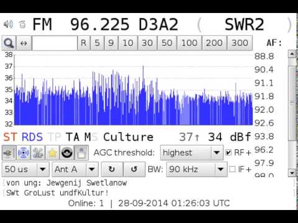The width and height of the screenshot is (298, 223).
Task: Click the D3A2 PI code
Action: [x=158, y=24]
